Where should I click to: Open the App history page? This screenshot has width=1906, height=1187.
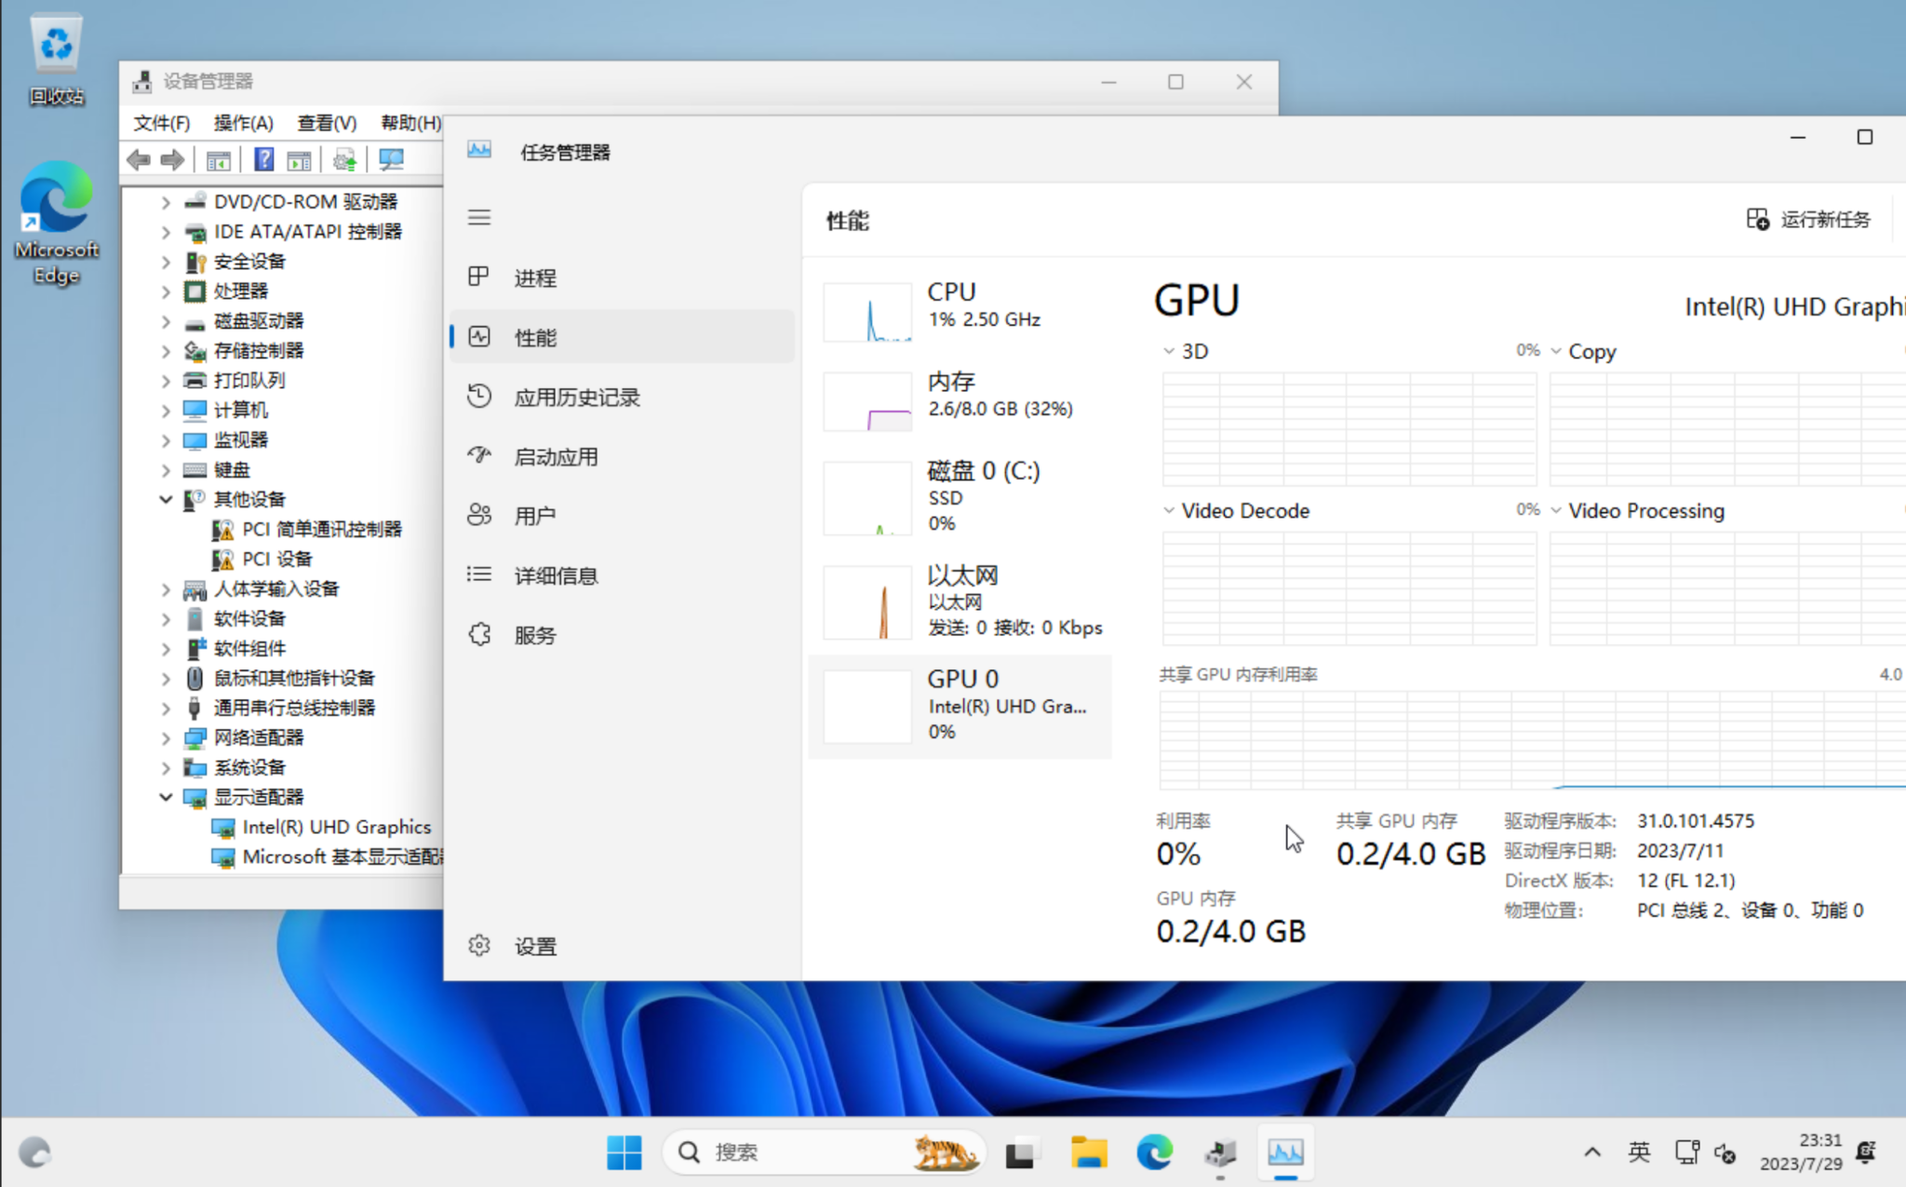click(576, 398)
